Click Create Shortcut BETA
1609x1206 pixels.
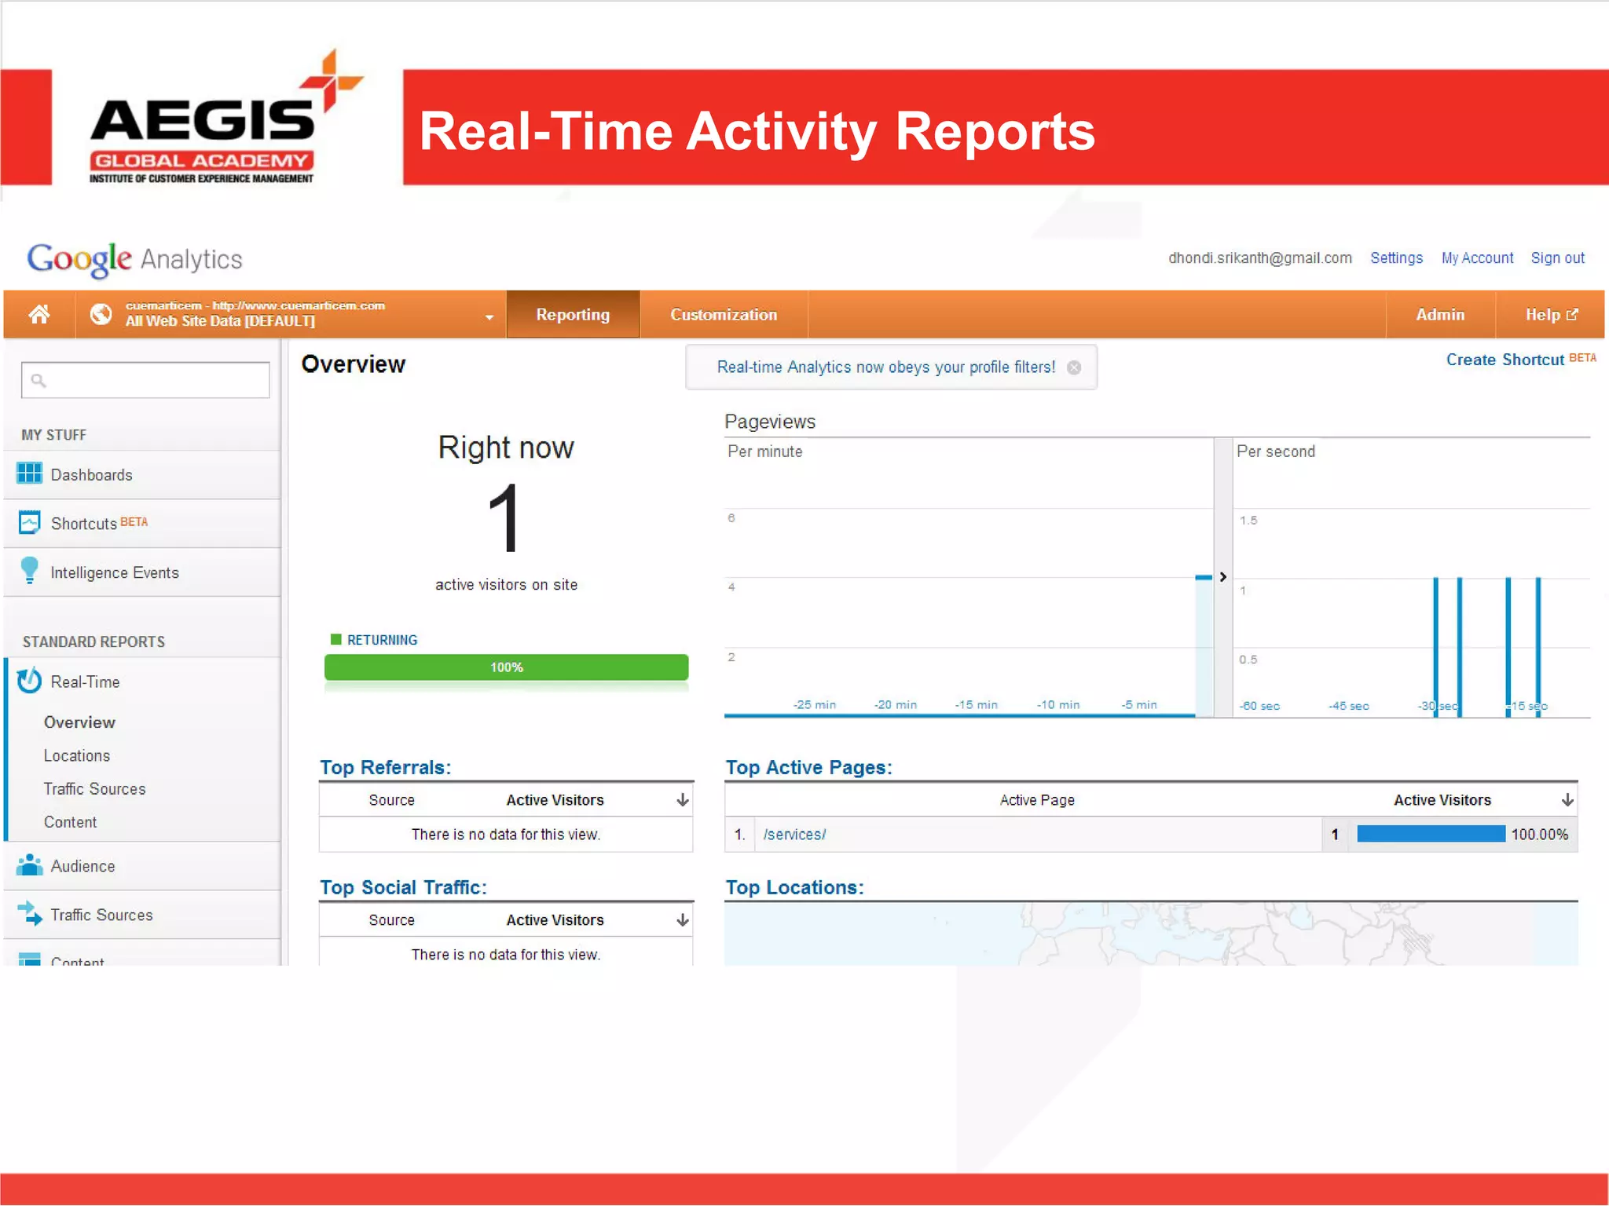[x=1521, y=359]
